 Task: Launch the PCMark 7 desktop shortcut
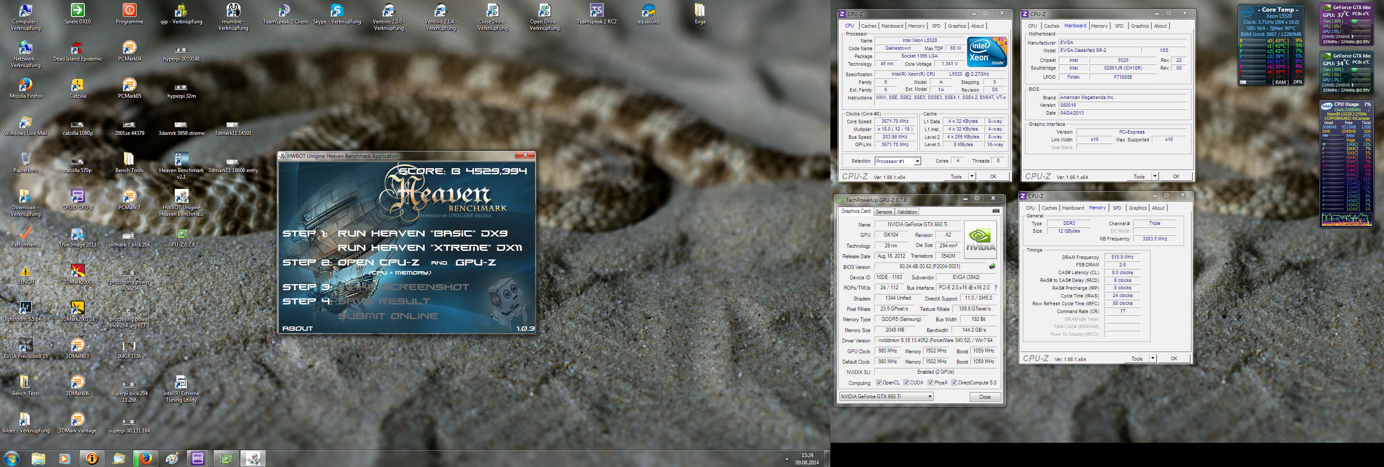tap(129, 199)
